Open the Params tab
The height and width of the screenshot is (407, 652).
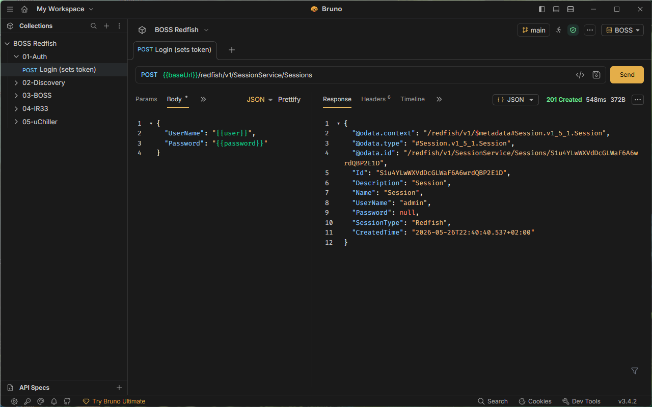coord(146,99)
